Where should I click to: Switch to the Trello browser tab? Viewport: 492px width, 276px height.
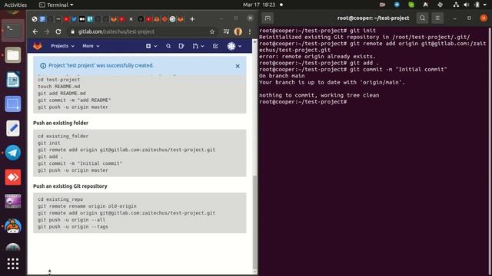[x=90, y=19]
